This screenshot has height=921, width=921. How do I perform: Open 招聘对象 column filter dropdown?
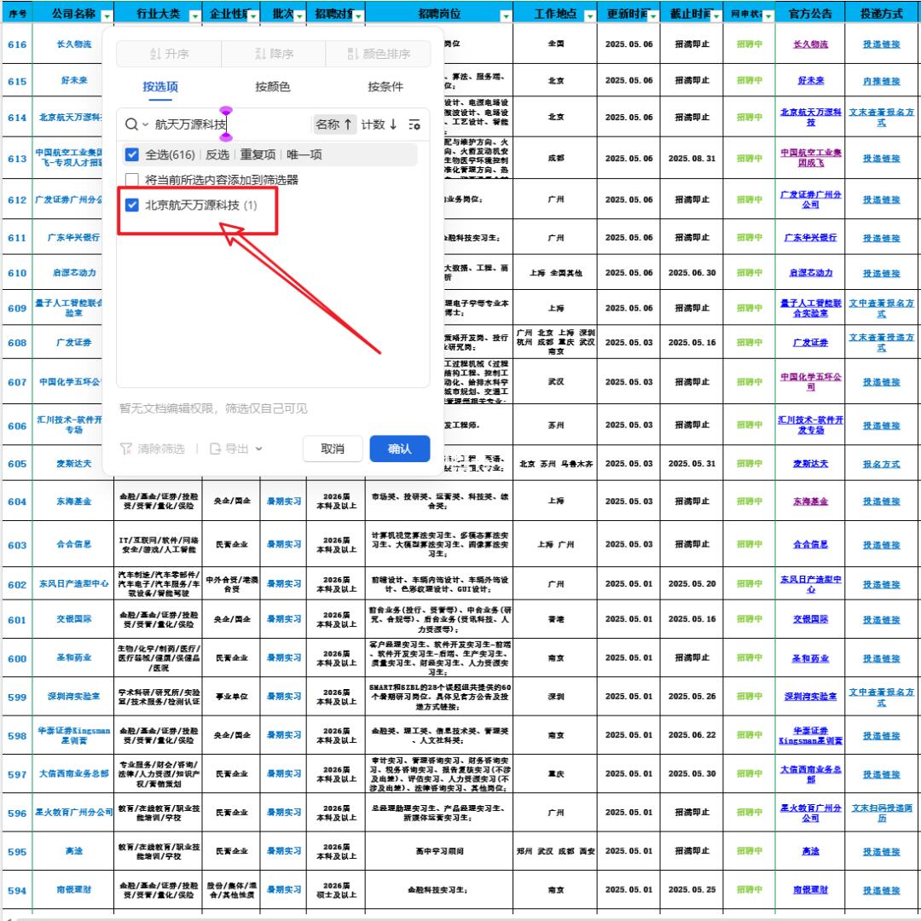click(x=358, y=16)
